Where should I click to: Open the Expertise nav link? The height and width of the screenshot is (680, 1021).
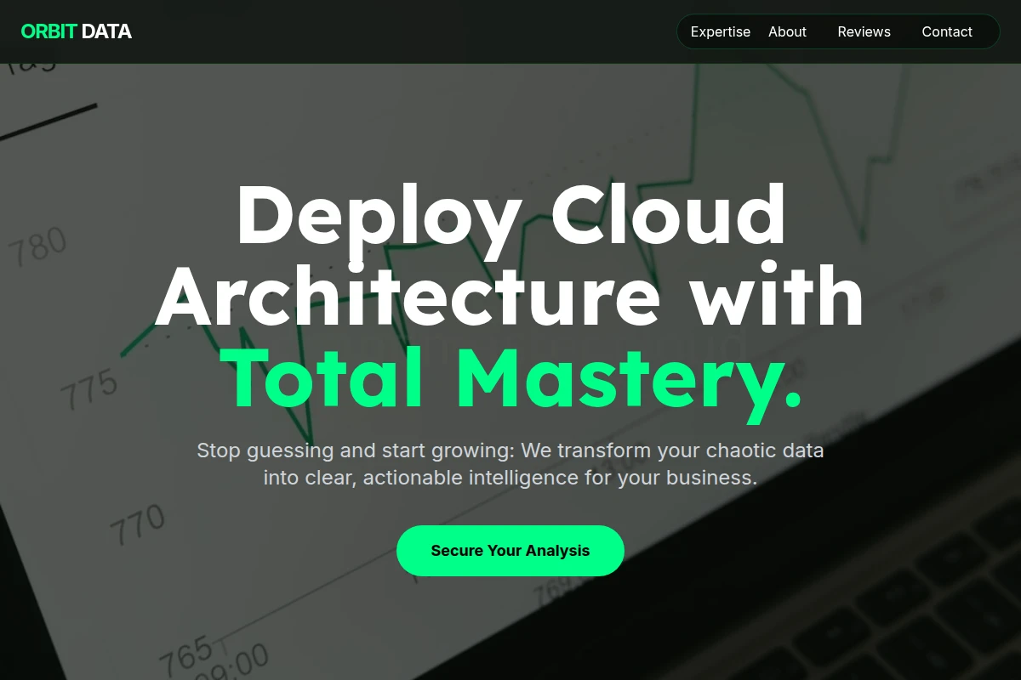(721, 31)
